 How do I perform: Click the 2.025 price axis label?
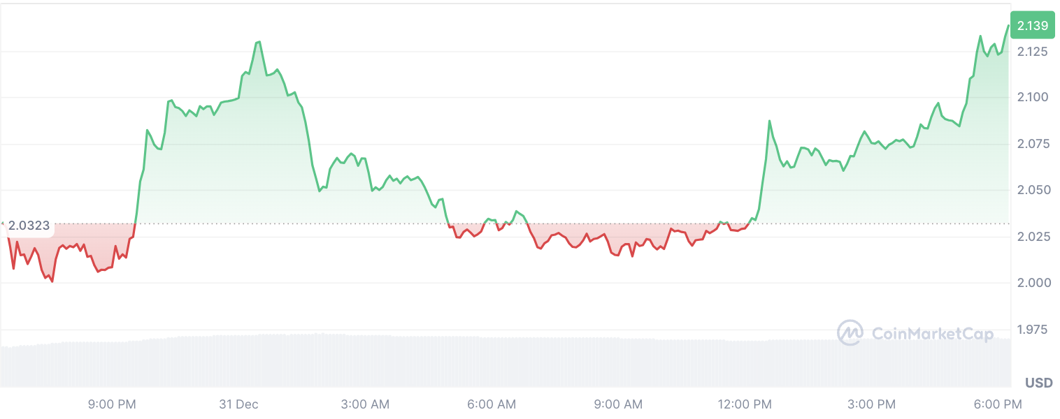click(1032, 237)
